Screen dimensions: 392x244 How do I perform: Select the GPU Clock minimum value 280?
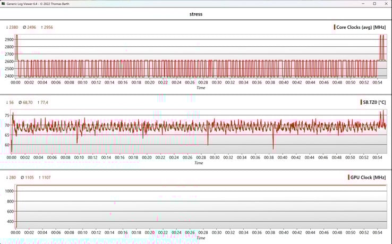point(13,178)
